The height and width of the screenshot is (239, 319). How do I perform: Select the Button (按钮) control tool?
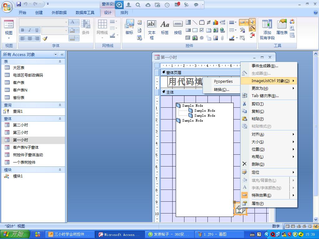pyautogui.click(x=178, y=27)
